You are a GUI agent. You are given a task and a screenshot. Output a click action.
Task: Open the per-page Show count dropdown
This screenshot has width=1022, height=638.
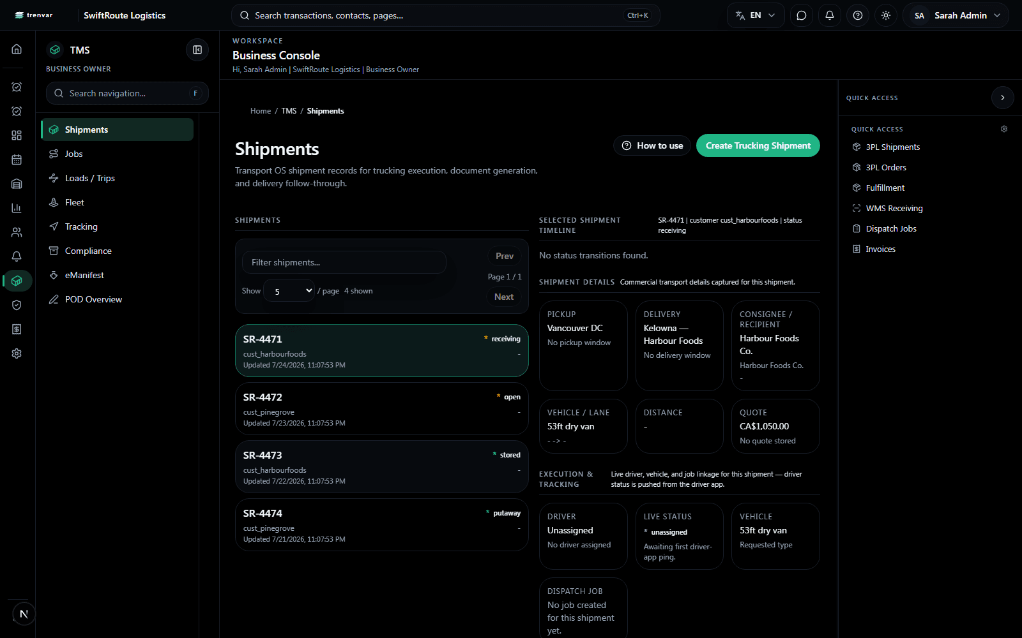[289, 291]
